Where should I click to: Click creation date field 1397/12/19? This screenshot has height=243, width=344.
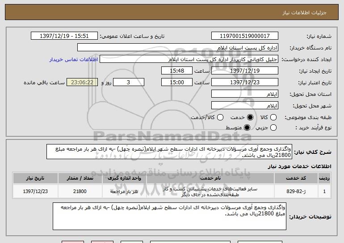point(245,71)
